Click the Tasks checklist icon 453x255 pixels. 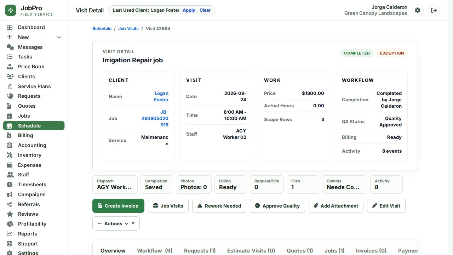(10, 57)
